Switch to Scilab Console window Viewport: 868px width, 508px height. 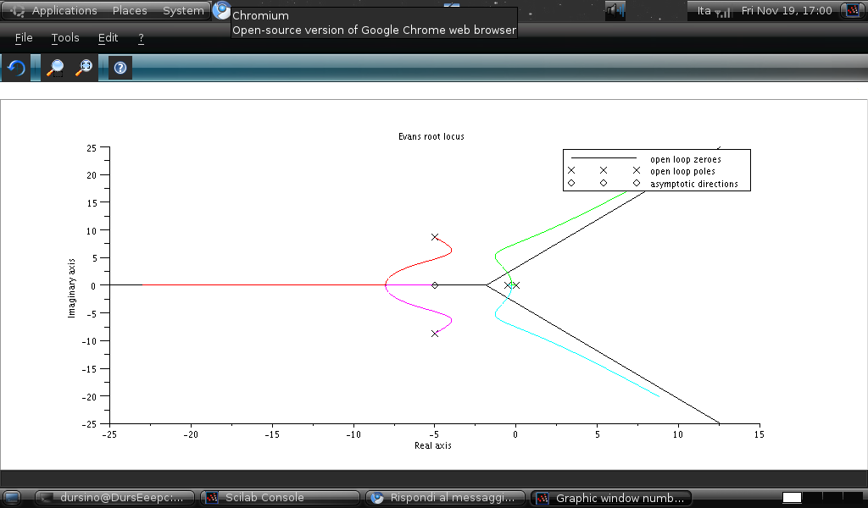tap(280, 498)
